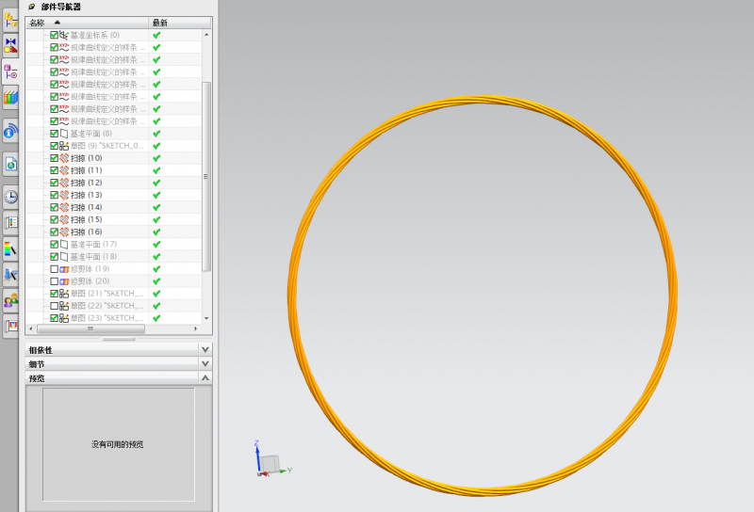Click the 相依性 section header
754x512 pixels.
[x=119, y=350]
